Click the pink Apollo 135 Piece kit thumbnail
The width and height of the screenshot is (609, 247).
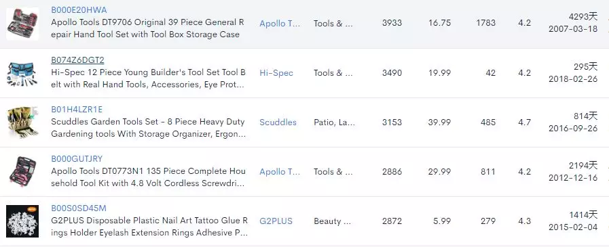(x=22, y=171)
